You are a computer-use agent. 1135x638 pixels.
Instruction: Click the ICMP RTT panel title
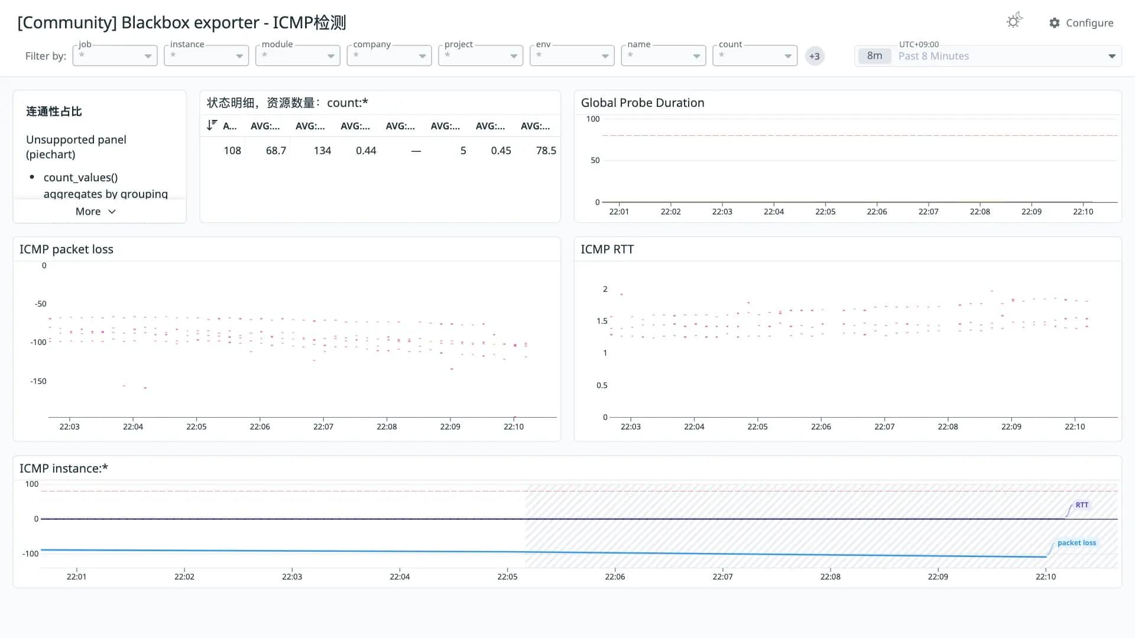607,249
